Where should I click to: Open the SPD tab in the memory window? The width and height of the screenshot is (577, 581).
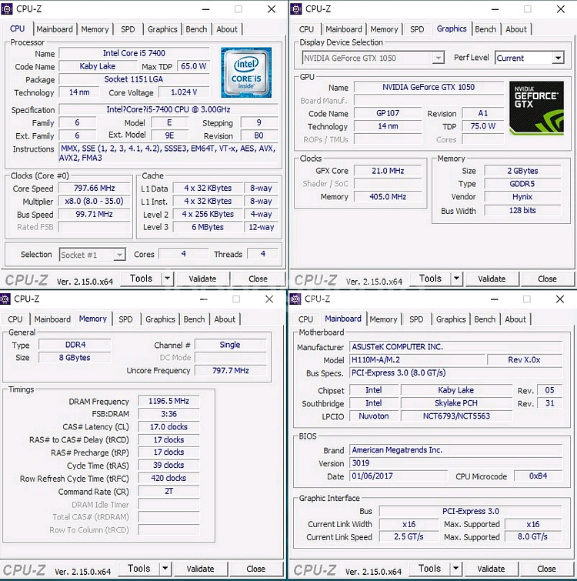coord(125,319)
